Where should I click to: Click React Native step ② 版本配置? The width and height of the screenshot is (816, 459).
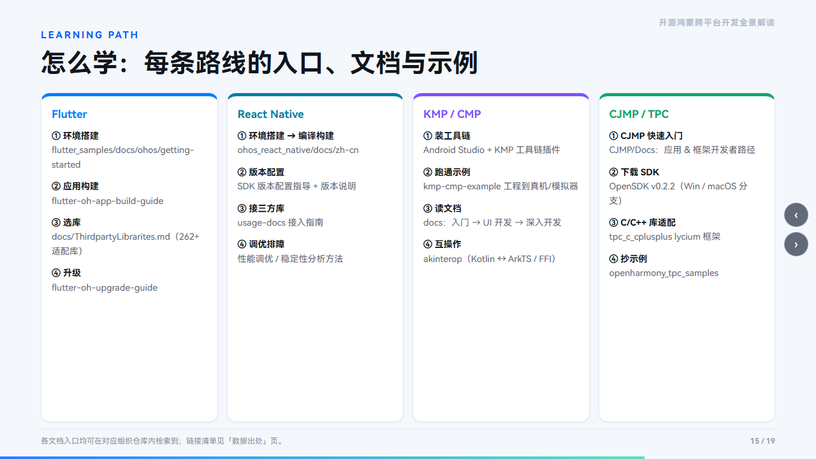(x=261, y=172)
